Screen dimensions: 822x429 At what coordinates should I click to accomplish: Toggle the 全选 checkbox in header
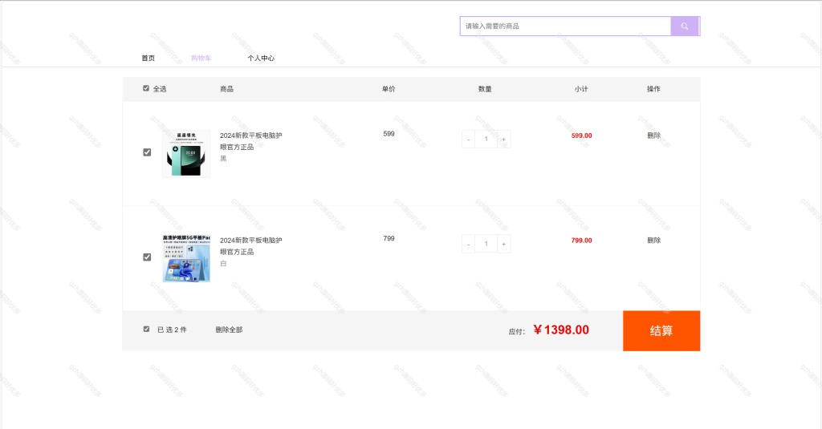(146, 88)
